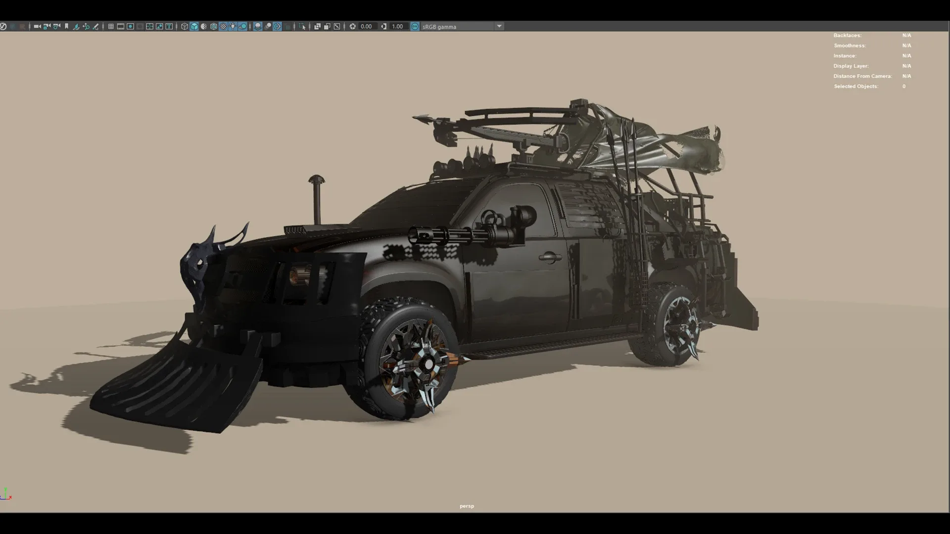
Task: Click the view transform dropdown arrow
Action: pos(499,26)
